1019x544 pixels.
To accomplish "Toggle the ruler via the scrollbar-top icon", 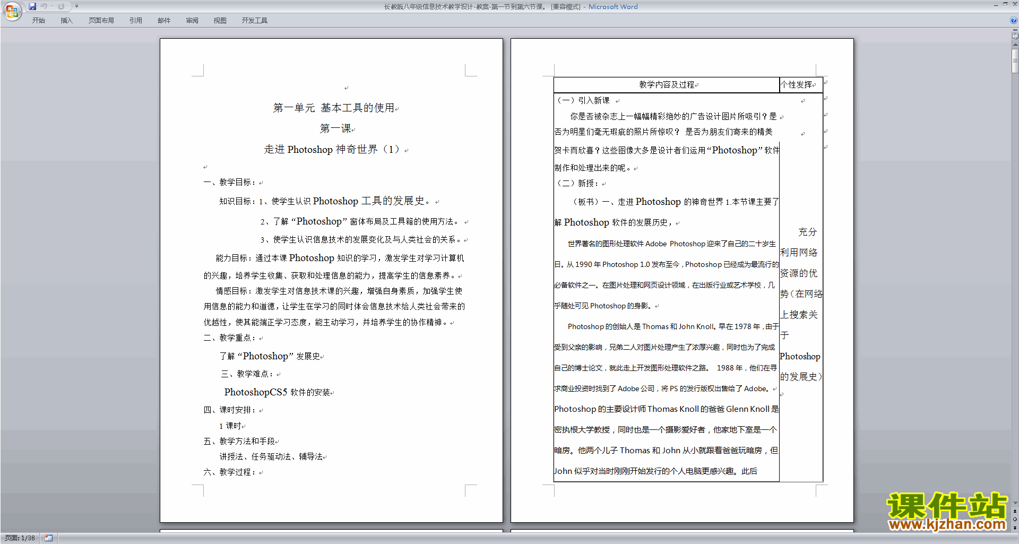I will pos(1015,36).
